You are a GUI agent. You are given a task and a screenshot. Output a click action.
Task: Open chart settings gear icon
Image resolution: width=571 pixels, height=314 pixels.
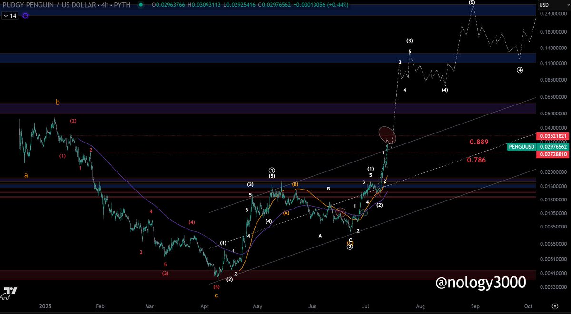(555, 306)
